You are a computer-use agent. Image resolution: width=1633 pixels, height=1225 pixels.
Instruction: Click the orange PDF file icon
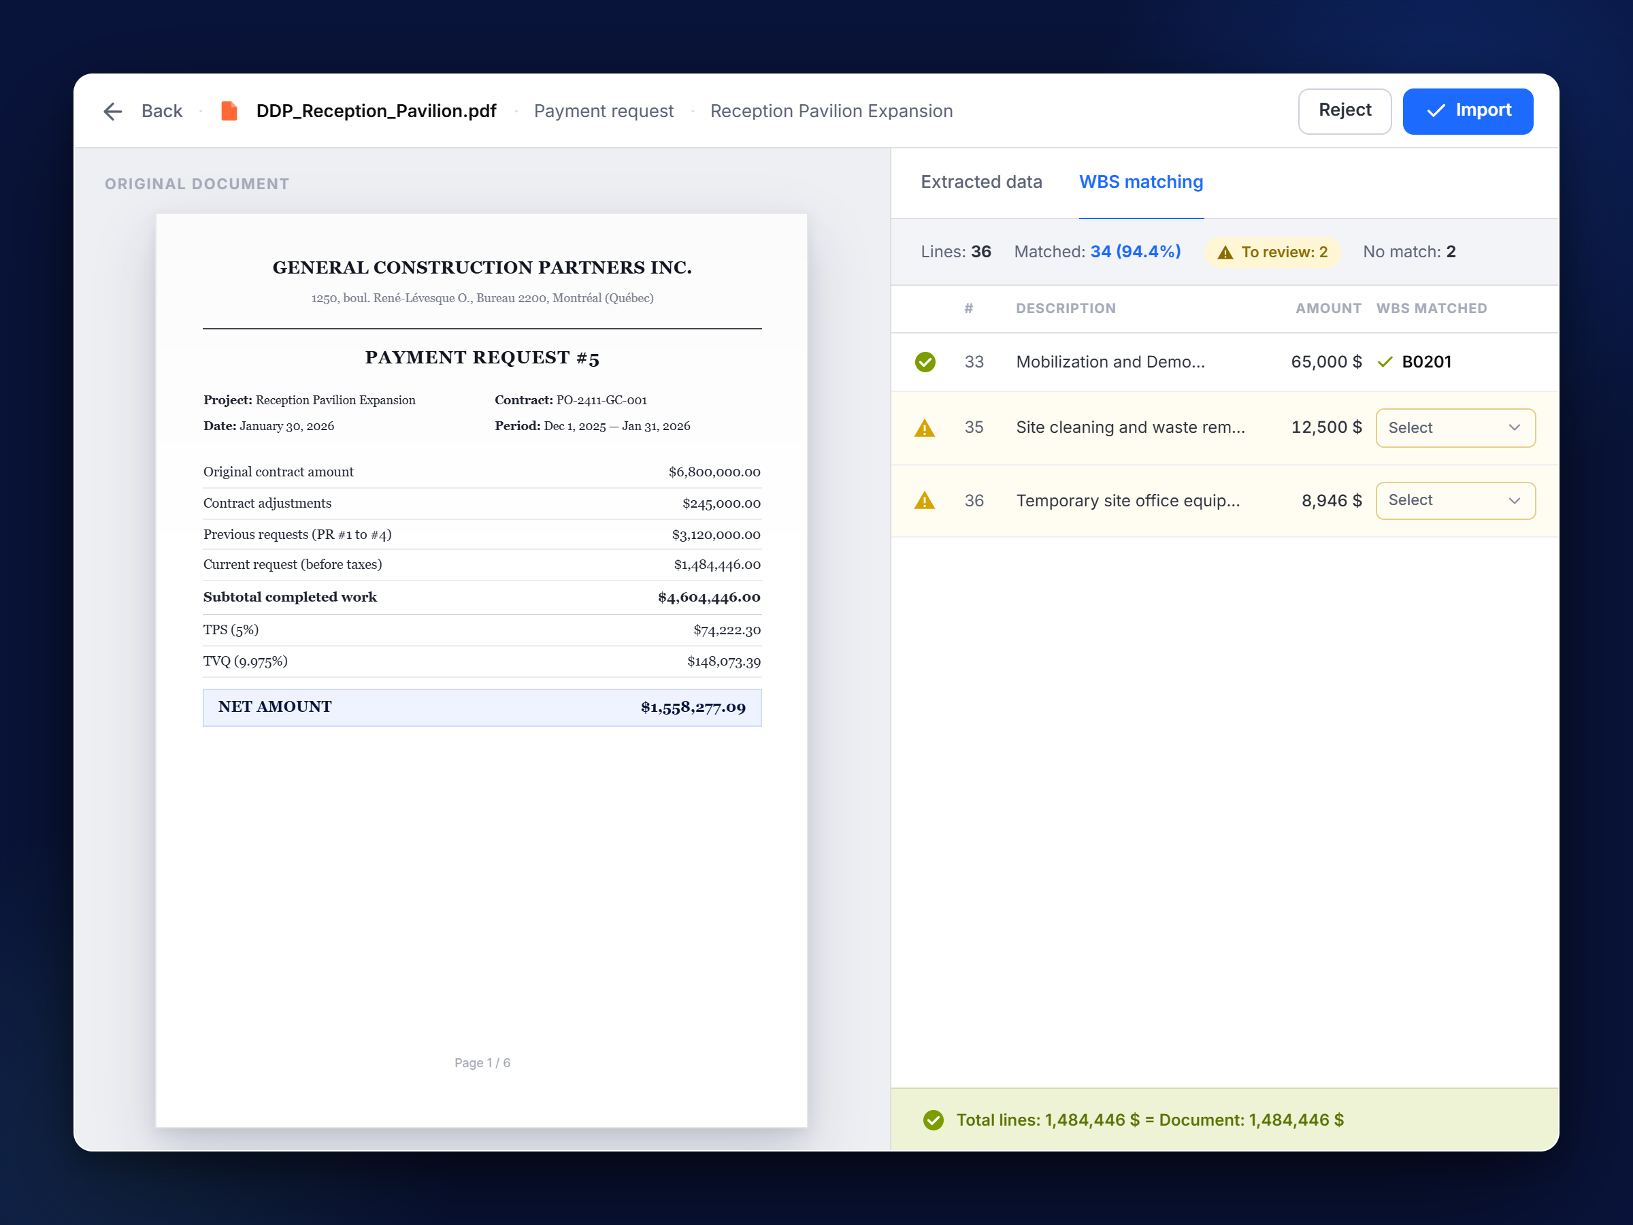229,111
